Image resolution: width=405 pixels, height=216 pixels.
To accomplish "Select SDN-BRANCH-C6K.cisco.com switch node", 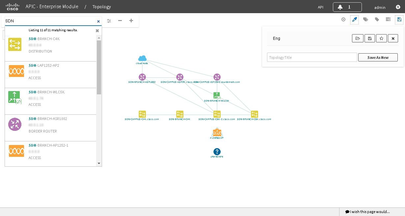I will pos(255,114).
